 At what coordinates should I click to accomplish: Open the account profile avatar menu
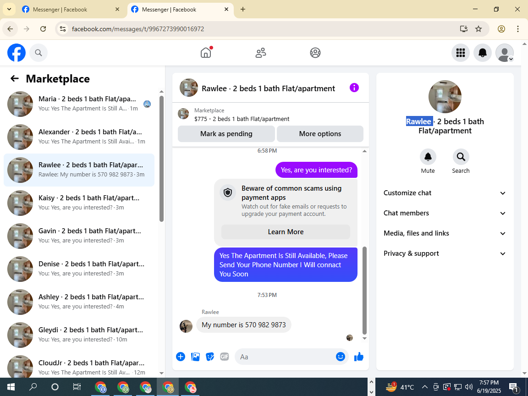505,53
